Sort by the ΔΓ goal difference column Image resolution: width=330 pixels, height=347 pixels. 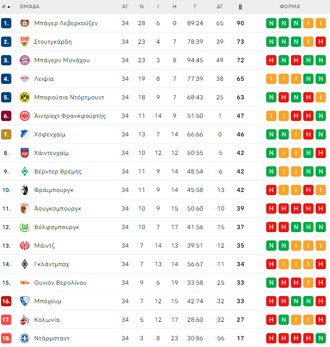click(x=220, y=7)
